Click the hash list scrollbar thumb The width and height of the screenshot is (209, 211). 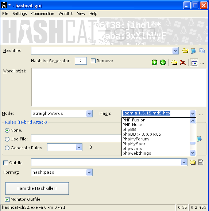193,143
